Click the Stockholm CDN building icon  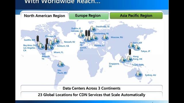pos(93,29)
